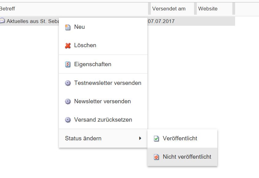This screenshot has width=259, height=178.
Task: Click the sent date 07.07.2017
Action: coord(161,21)
